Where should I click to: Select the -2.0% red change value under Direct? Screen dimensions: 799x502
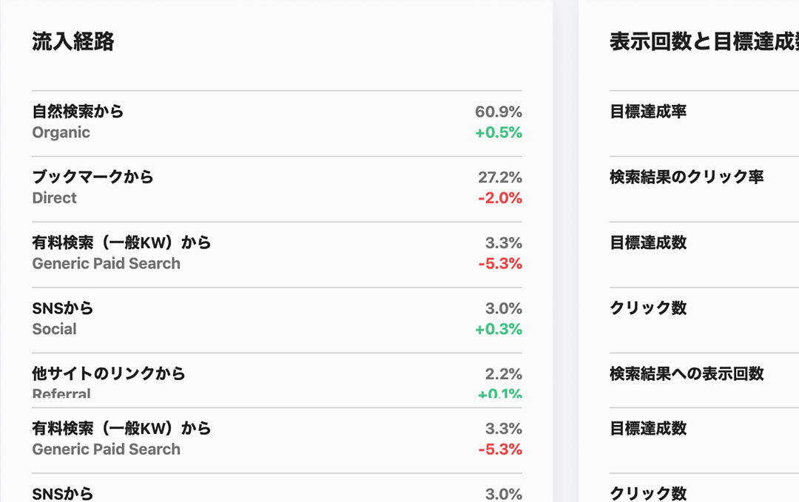click(x=501, y=198)
